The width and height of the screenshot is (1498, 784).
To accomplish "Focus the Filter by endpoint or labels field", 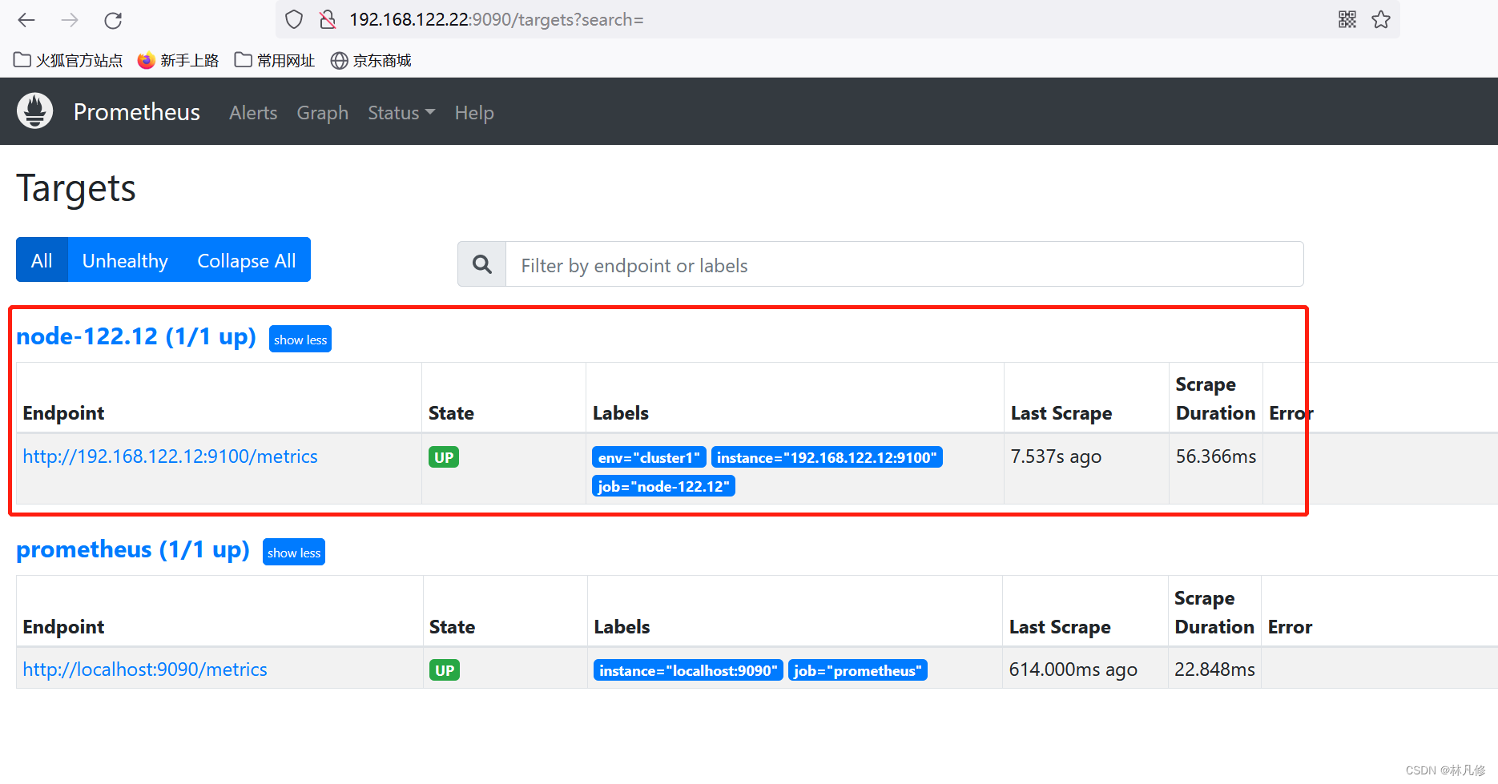I will point(904,264).
